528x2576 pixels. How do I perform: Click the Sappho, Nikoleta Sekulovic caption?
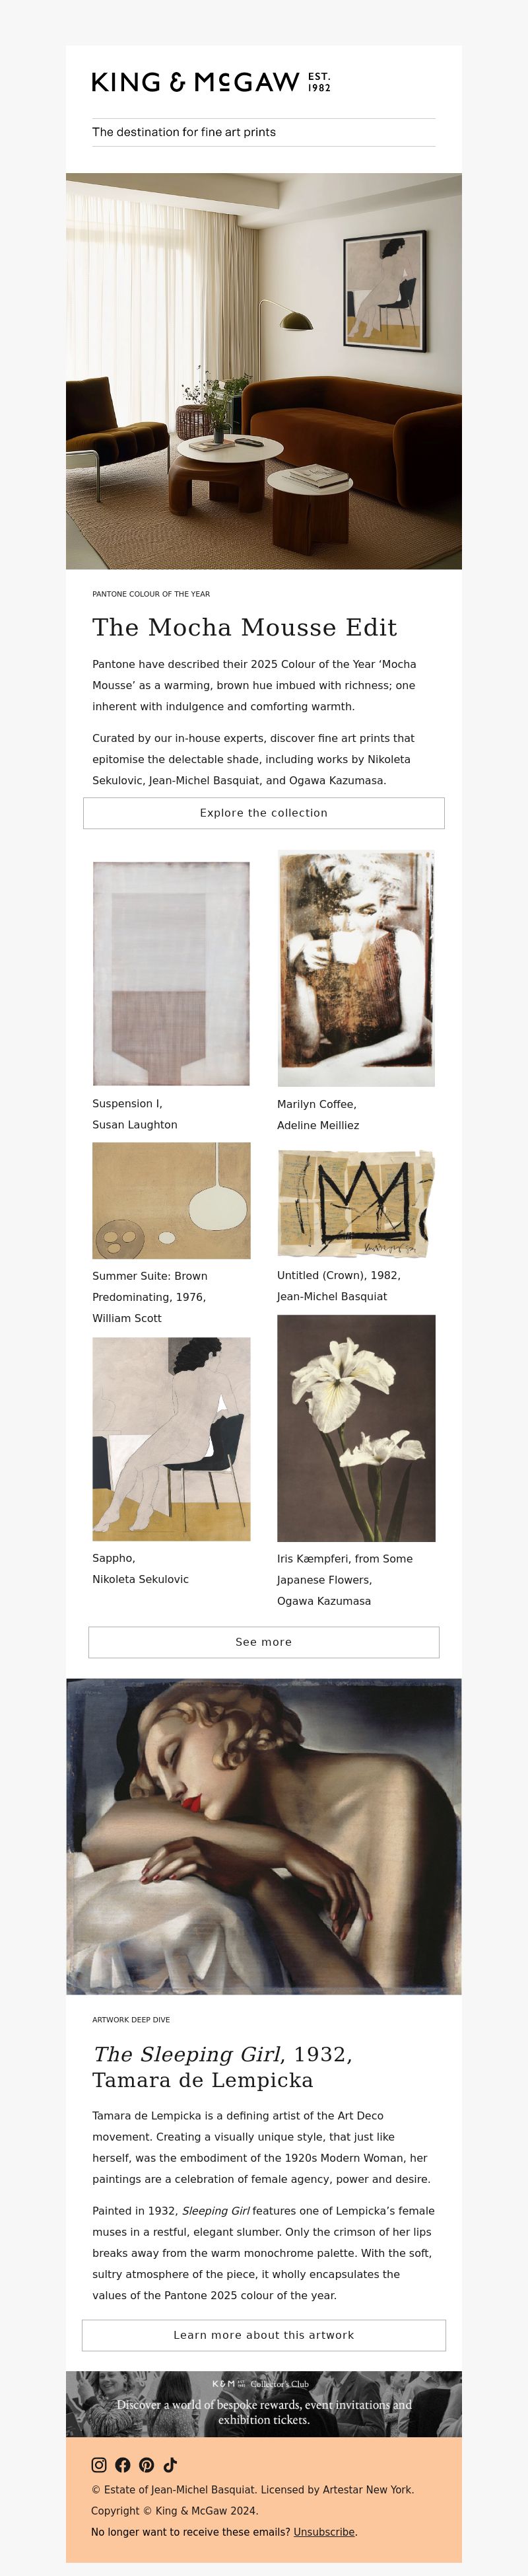(x=141, y=1568)
